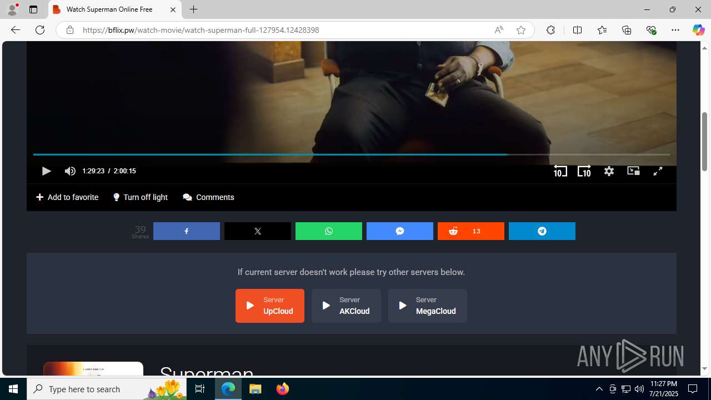Go back to previous page
711x400 pixels.
[x=16, y=30]
